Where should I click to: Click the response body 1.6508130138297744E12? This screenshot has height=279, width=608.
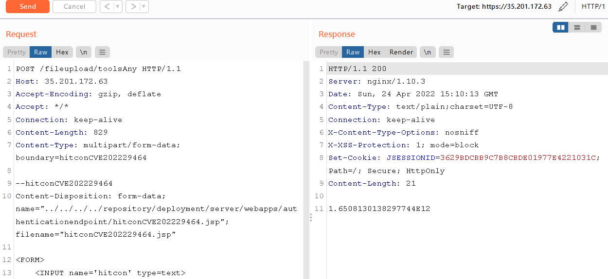379,209
